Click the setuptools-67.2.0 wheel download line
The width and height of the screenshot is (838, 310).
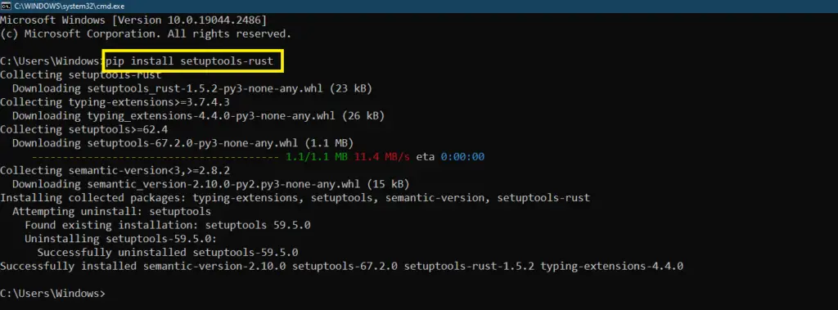click(182, 143)
